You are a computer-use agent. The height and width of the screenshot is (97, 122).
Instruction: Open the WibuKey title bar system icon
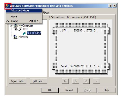(x=7, y=6)
